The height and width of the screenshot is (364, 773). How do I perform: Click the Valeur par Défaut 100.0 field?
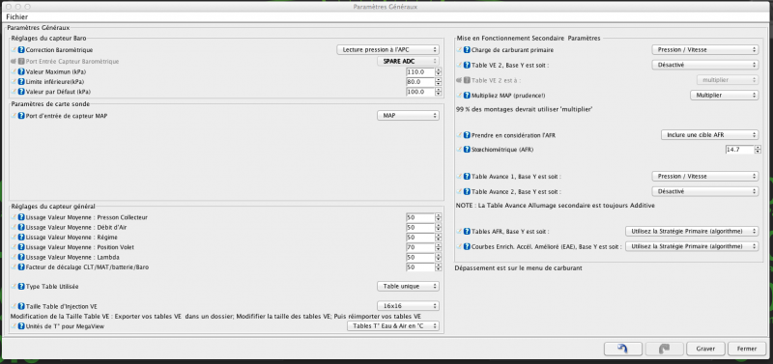(420, 92)
